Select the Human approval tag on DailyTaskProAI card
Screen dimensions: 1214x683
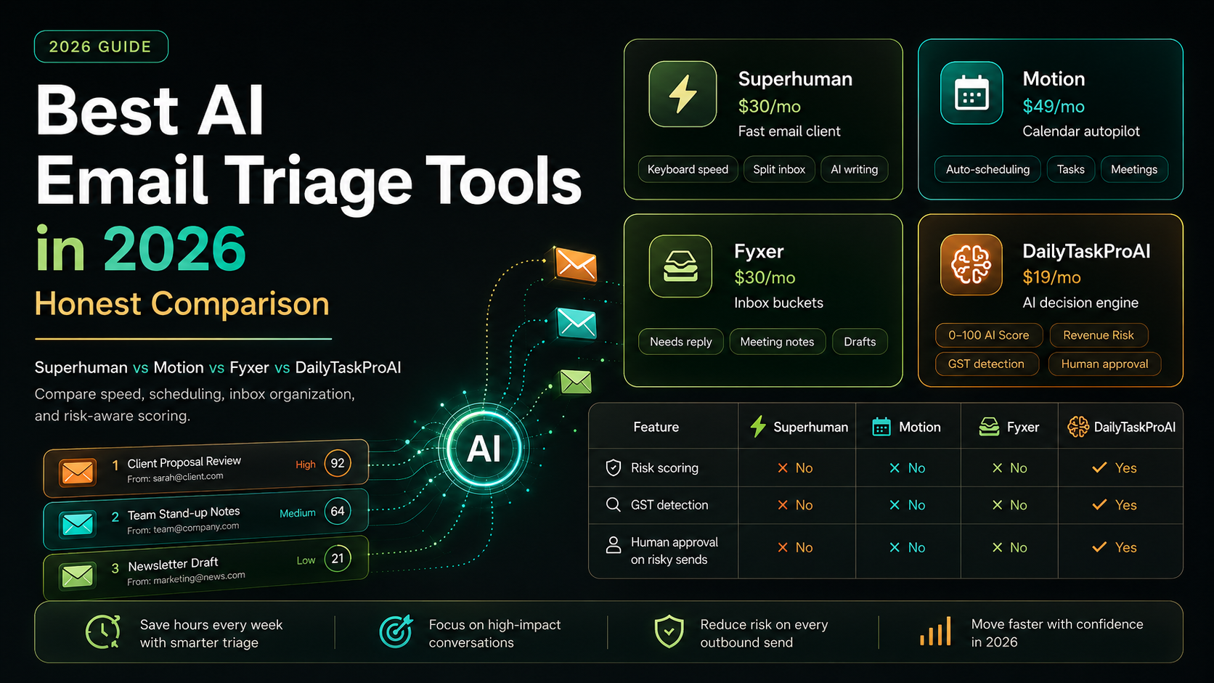pos(1104,364)
